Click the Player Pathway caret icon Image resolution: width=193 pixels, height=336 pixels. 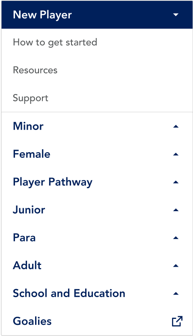176,182
